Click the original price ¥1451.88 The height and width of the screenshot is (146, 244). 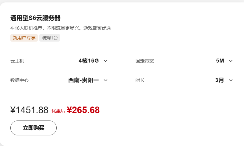pos(29,110)
